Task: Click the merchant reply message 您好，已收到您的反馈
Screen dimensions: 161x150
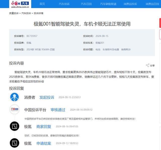Action: point(52,136)
